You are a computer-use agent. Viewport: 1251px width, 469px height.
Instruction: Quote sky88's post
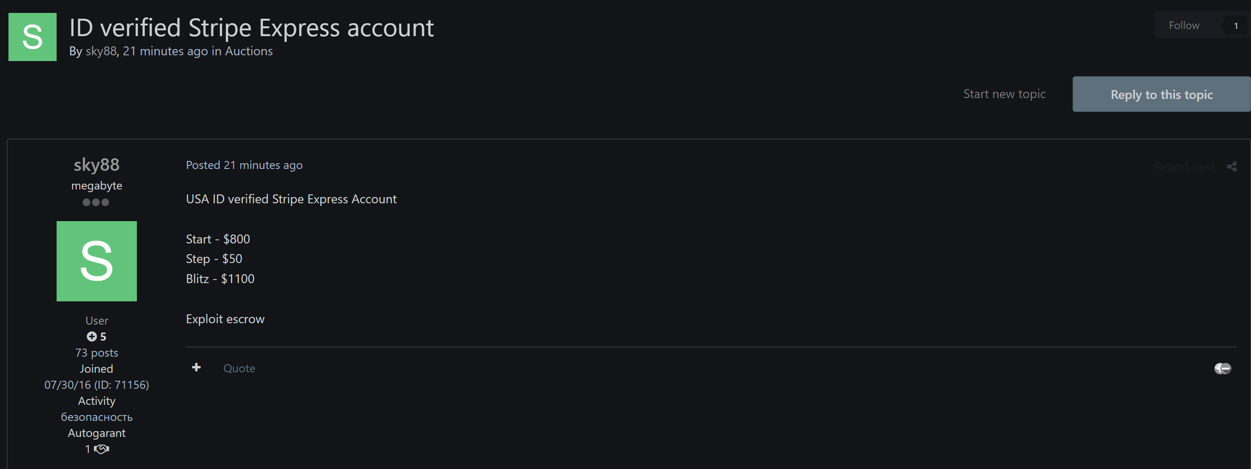tap(239, 369)
